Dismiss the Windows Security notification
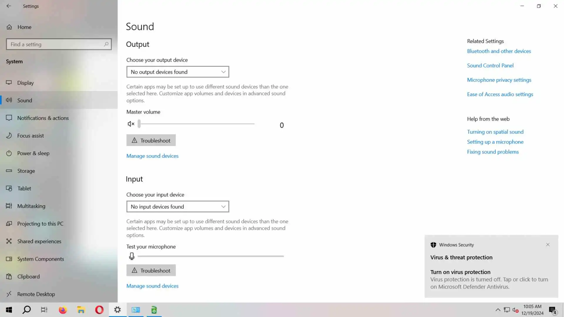 point(548,245)
